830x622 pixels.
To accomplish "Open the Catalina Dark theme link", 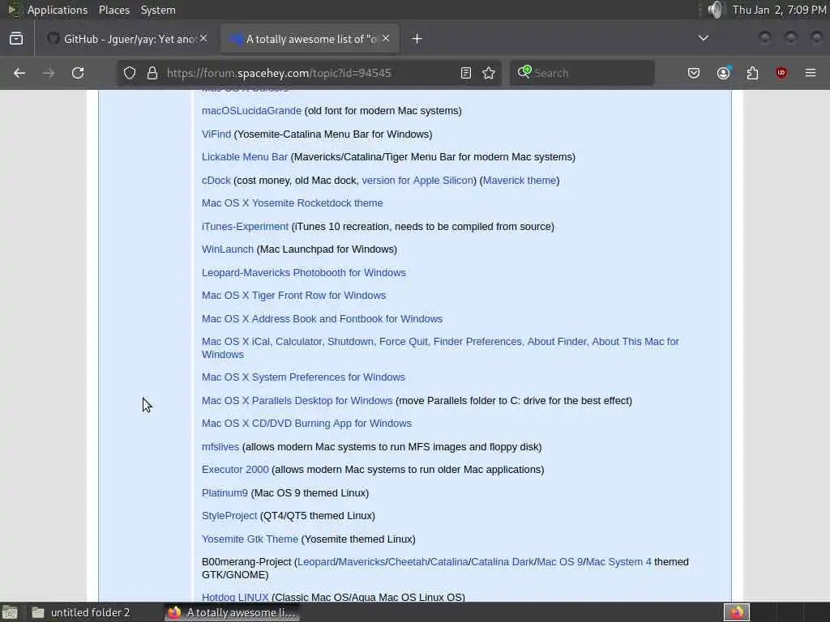I will click(x=503, y=562).
